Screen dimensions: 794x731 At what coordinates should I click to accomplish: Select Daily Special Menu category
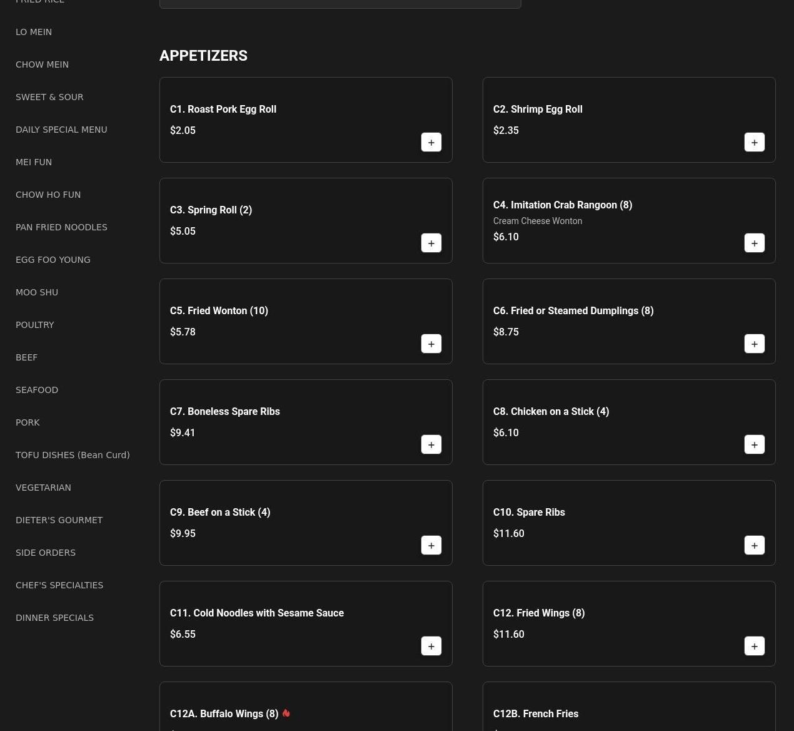(x=61, y=130)
